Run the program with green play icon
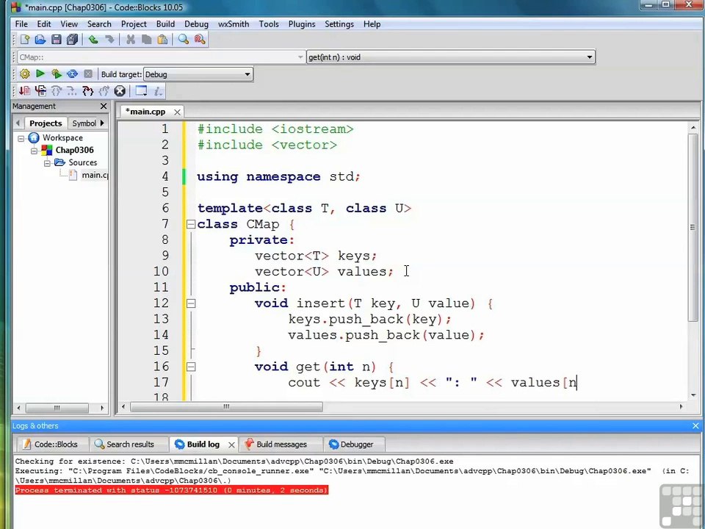 (40, 73)
